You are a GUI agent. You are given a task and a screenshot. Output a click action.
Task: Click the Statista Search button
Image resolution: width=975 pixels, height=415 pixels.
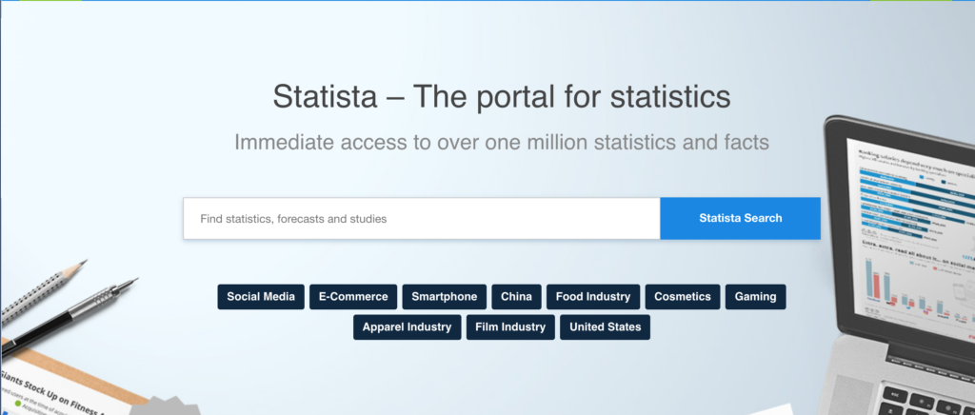(x=740, y=219)
